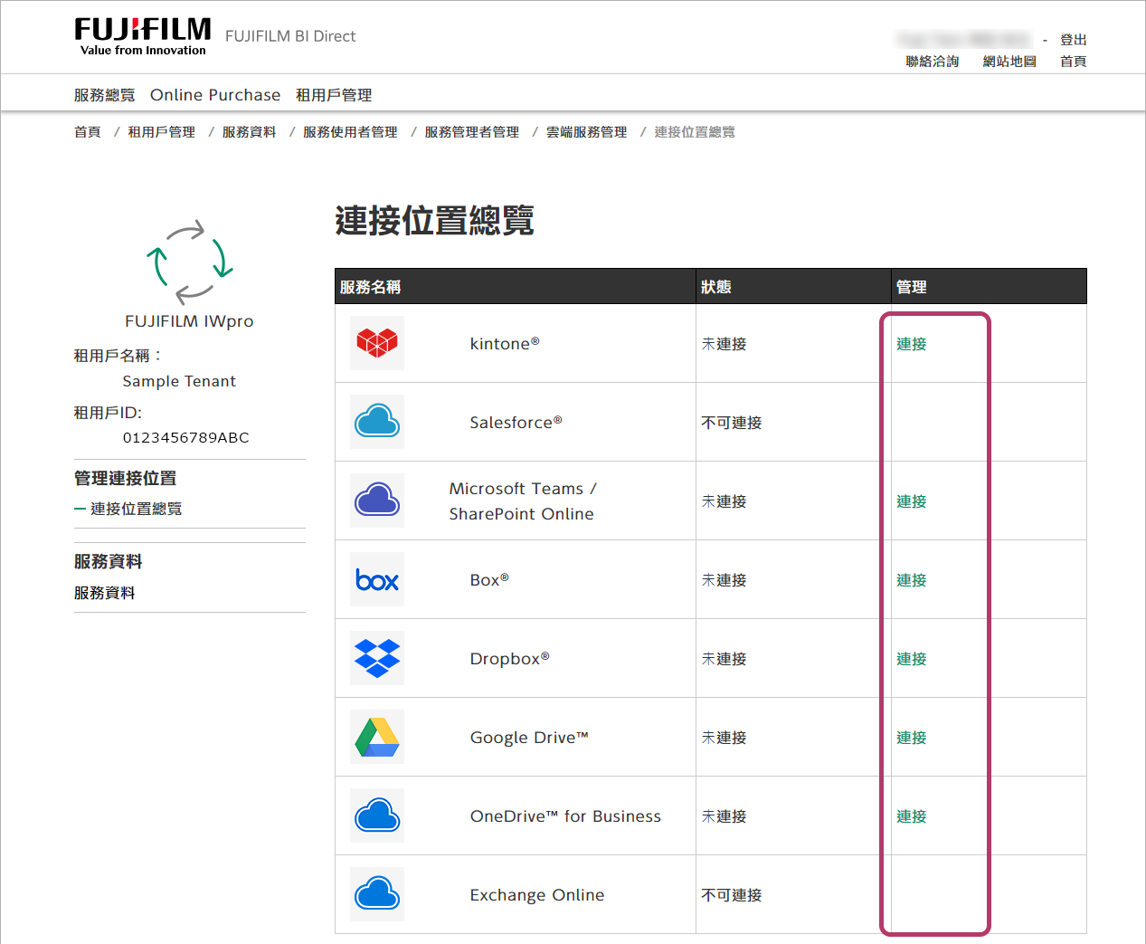Click 首頁 in the breadcrumb
Image resolution: width=1146 pixels, height=944 pixels.
tap(88, 132)
